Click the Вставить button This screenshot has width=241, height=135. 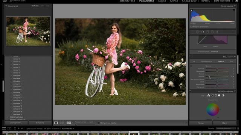point(40,123)
